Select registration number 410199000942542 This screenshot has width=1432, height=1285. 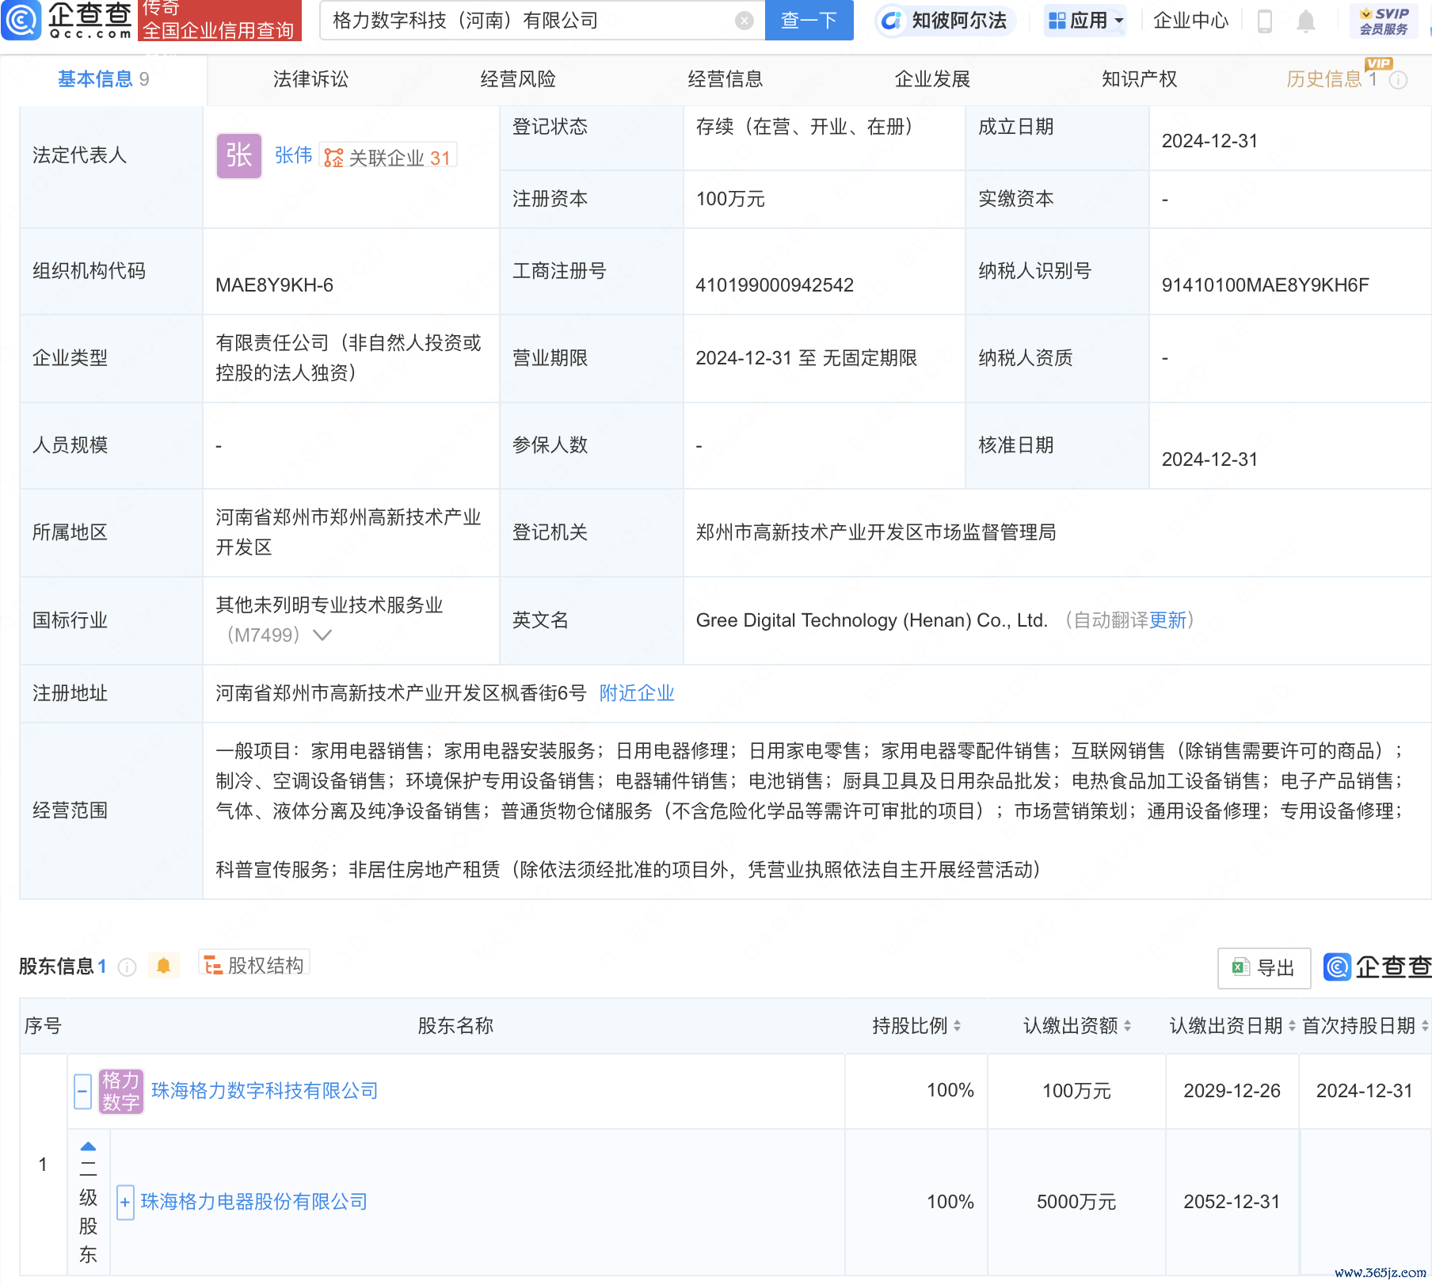coord(775,285)
